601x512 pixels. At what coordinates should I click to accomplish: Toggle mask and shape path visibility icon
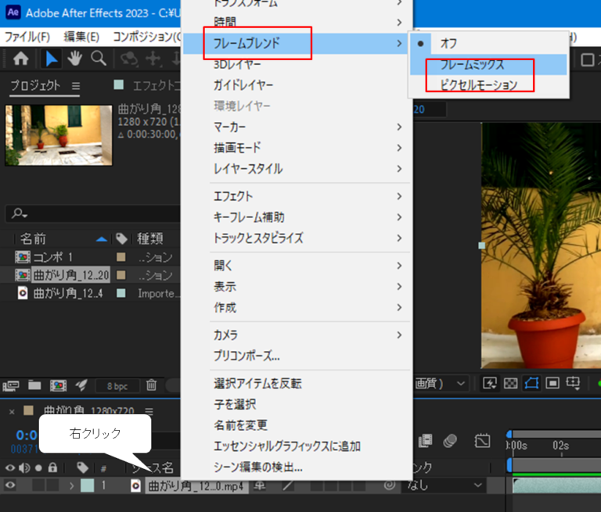532,383
